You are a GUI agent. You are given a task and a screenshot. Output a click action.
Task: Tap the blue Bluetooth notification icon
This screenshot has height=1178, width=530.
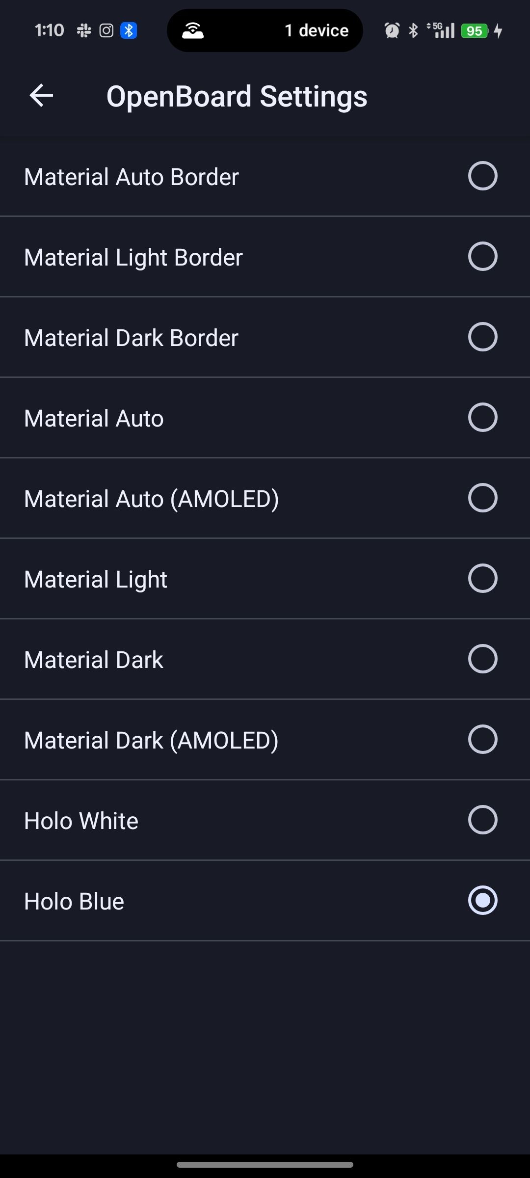[129, 31]
